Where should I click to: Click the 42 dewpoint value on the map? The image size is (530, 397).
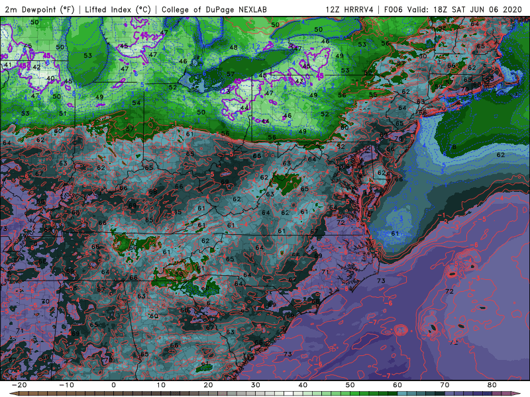pyautogui.click(x=36, y=67)
